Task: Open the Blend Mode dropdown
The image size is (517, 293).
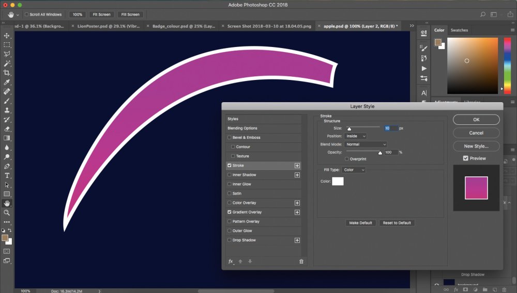Action: pyautogui.click(x=366, y=144)
